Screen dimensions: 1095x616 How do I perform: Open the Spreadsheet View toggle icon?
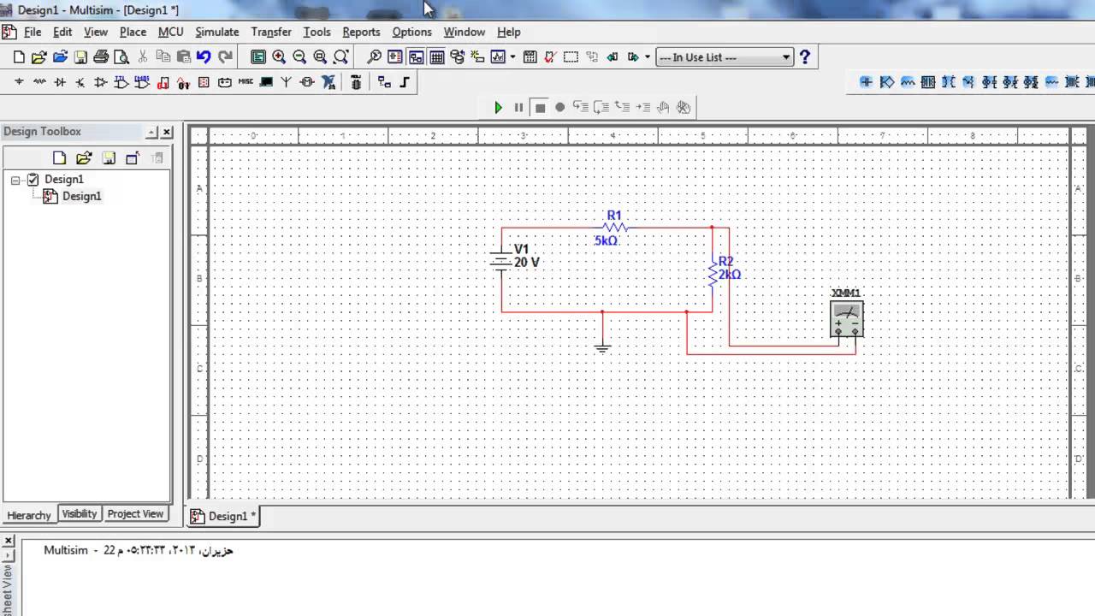pos(436,57)
